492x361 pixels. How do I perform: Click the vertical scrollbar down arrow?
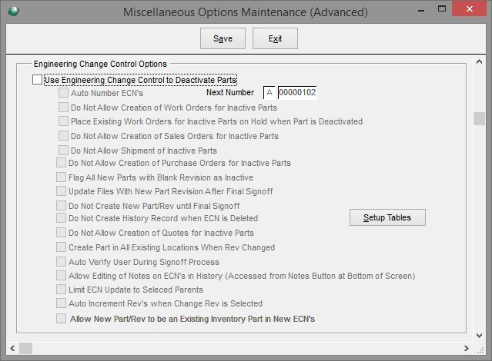coord(479,336)
